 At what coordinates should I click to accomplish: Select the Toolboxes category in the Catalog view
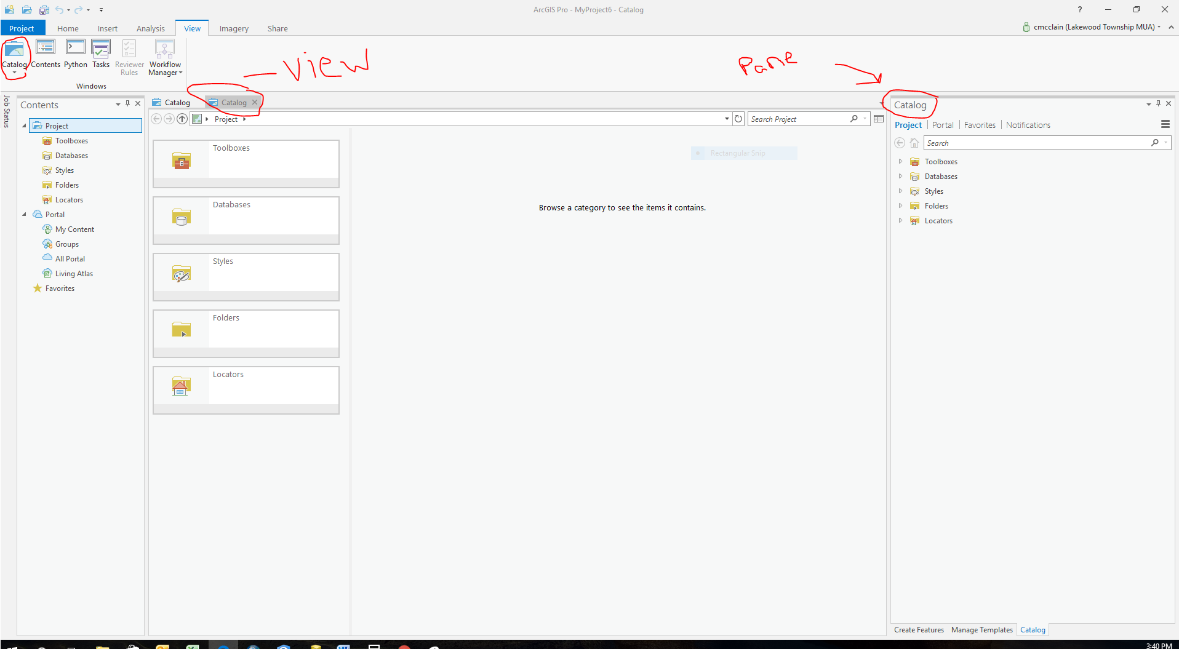pos(246,162)
